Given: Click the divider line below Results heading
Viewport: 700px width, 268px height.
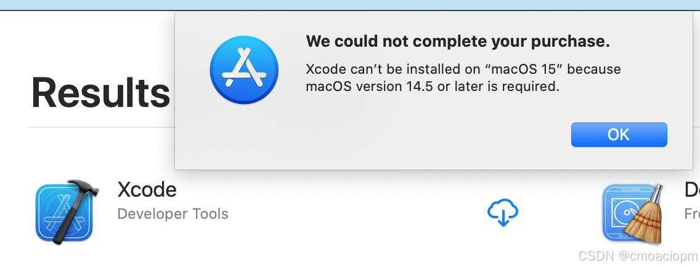Looking at the screenshot, I should pos(99,128).
